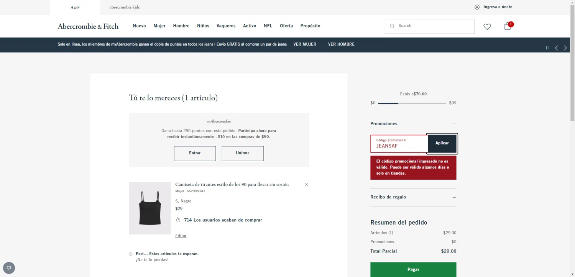This screenshot has width=575, height=277.
Task: Click the 714 Los usuarios acaban de comprar text
Action: pyautogui.click(x=223, y=220)
